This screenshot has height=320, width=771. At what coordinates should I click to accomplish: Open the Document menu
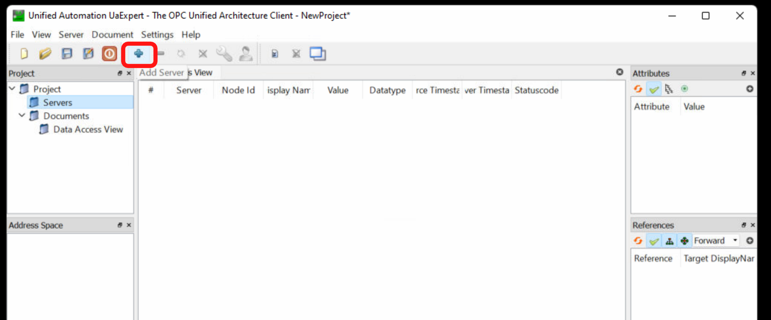pyautogui.click(x=112, y=35)
